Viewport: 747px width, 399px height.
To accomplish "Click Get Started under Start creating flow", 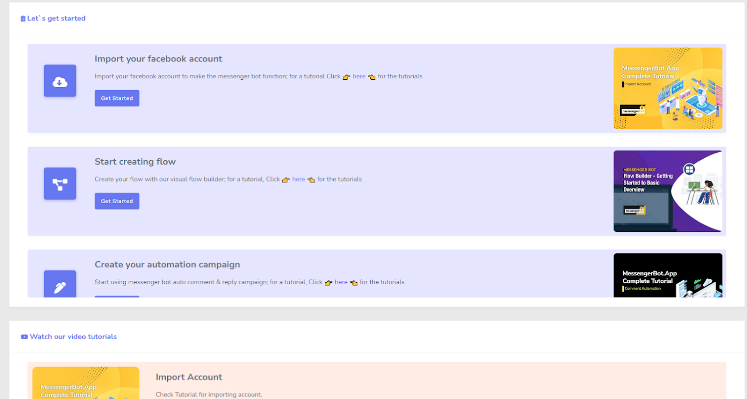I will coord(117,201).
